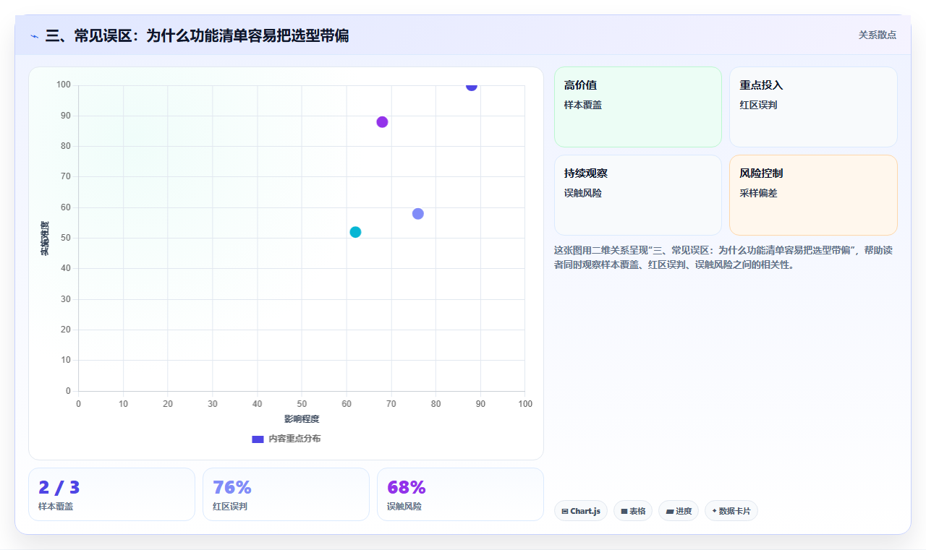Click the 红区误判 text in 重点投入 card

pos(758,105)
